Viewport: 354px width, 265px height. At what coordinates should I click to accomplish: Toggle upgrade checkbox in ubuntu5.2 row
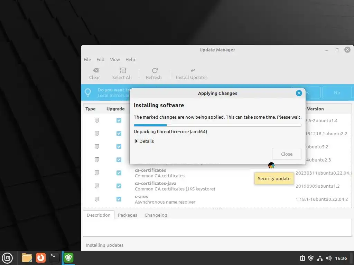click(119, 146)
